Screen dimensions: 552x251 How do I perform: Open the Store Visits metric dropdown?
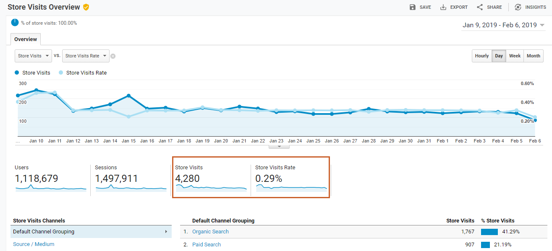pyautogui.click(x=33, y=56)
